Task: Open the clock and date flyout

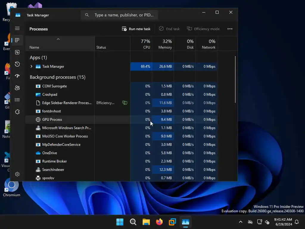Action: [x=283, y=222]
